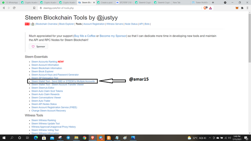Switch to the BTCPERP tab
Viewport: 251px width, 141px height.
click(124, 3)
